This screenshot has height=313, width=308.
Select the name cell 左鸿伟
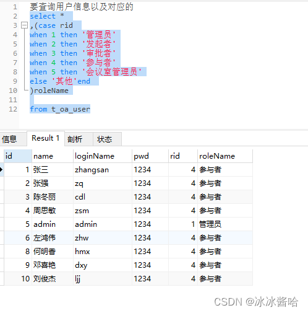(x=53, y=238)
